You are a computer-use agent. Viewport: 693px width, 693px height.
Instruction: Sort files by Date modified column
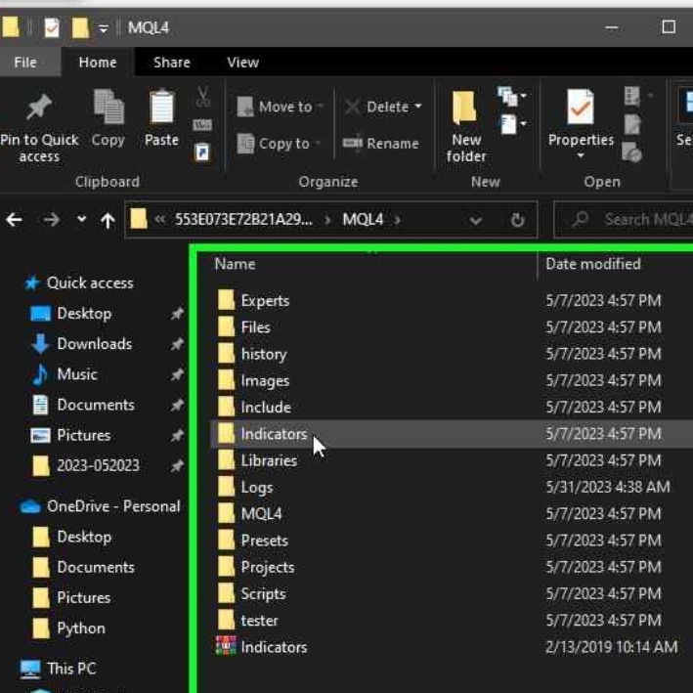click(593, 264)
